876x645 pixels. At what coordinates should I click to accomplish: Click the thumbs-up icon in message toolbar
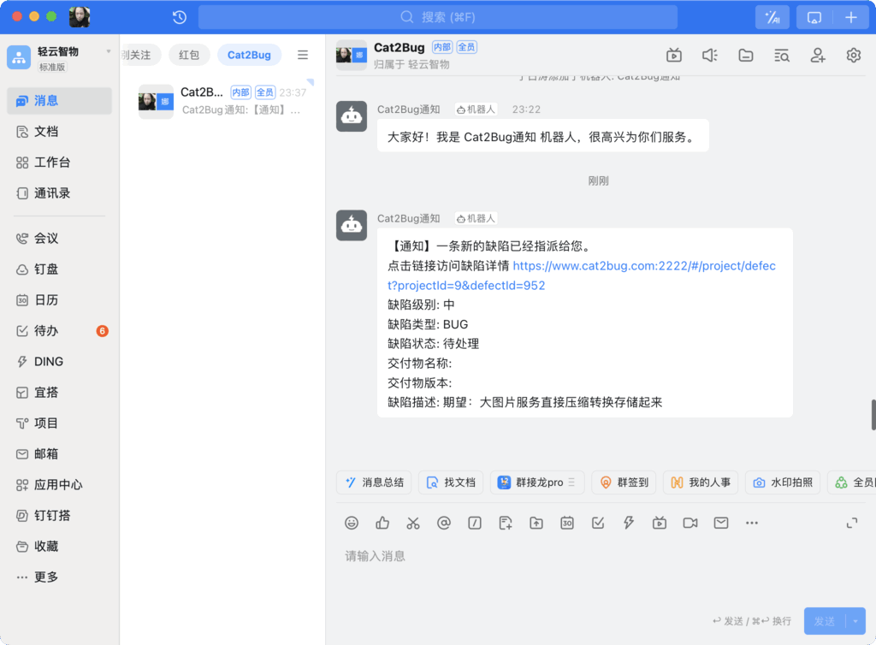tap(382, 523)
